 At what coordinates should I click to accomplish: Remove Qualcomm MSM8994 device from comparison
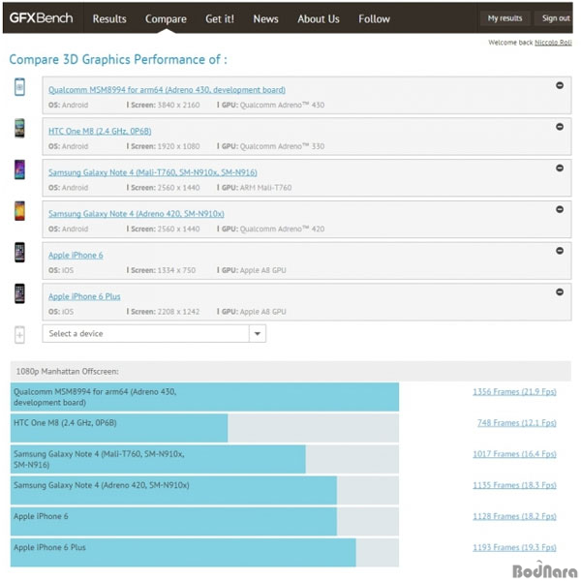pyautogui.click(x=560, y=85)
